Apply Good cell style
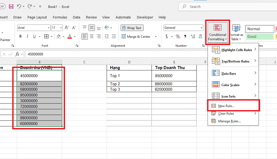This screenshot has height=159, width=277. tap(260, 36)
